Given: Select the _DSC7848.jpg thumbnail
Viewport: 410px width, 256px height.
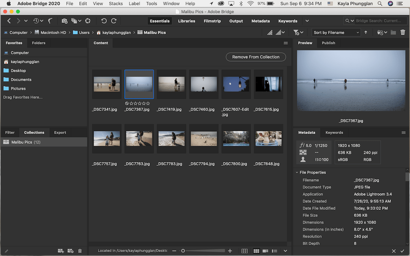Looking at the screenshot, I should click(x=268, y=139).
